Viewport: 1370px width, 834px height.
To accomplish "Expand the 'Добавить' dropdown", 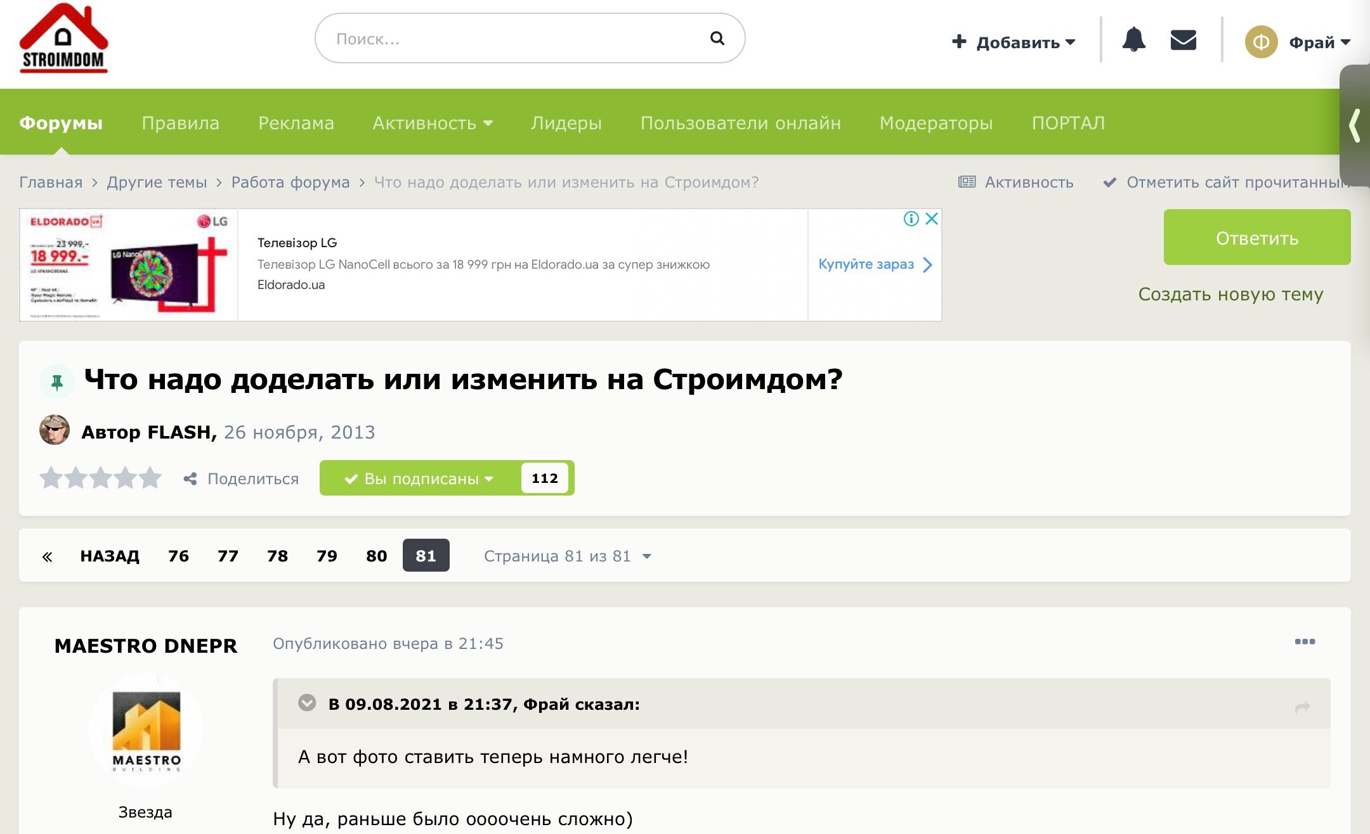I will (1014, 42).
